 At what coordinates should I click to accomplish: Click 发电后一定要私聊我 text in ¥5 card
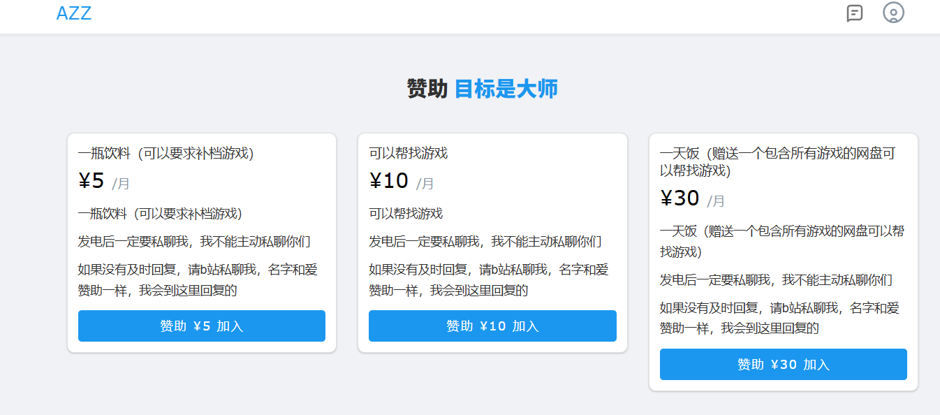(194, 242)
